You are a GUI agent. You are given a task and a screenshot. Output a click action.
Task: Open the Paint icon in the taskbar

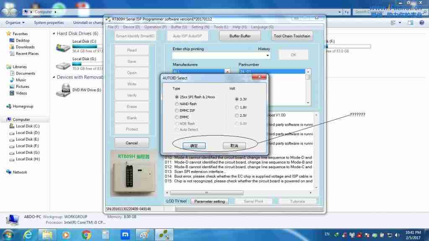[x=144, y=235]
